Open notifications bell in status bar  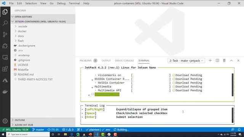coord(239,129)
